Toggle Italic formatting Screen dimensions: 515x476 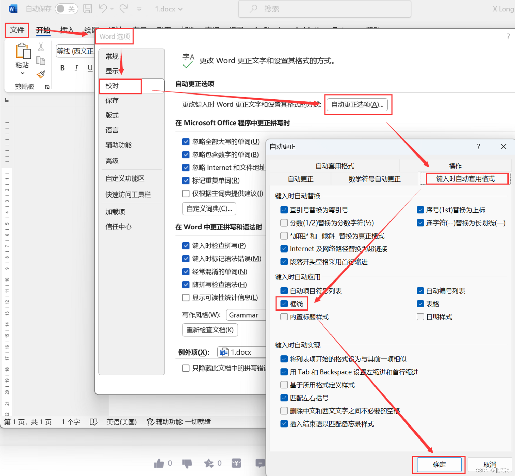76,68
